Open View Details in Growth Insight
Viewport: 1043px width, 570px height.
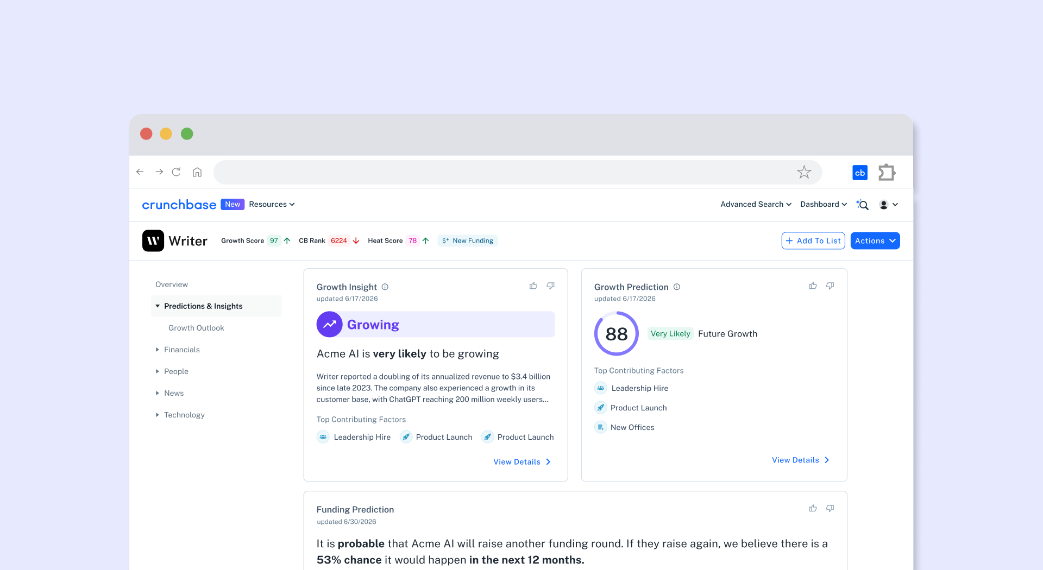tap(522, 462)
